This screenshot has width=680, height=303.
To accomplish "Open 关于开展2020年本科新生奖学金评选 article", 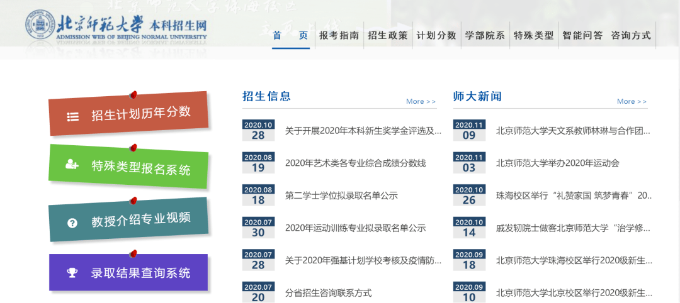I will click(x=363, y=131).
